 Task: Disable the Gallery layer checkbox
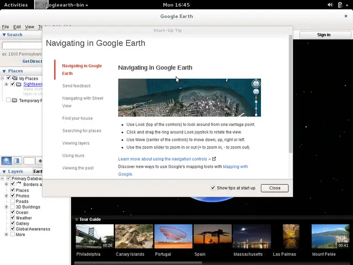(x=13, y=223)
